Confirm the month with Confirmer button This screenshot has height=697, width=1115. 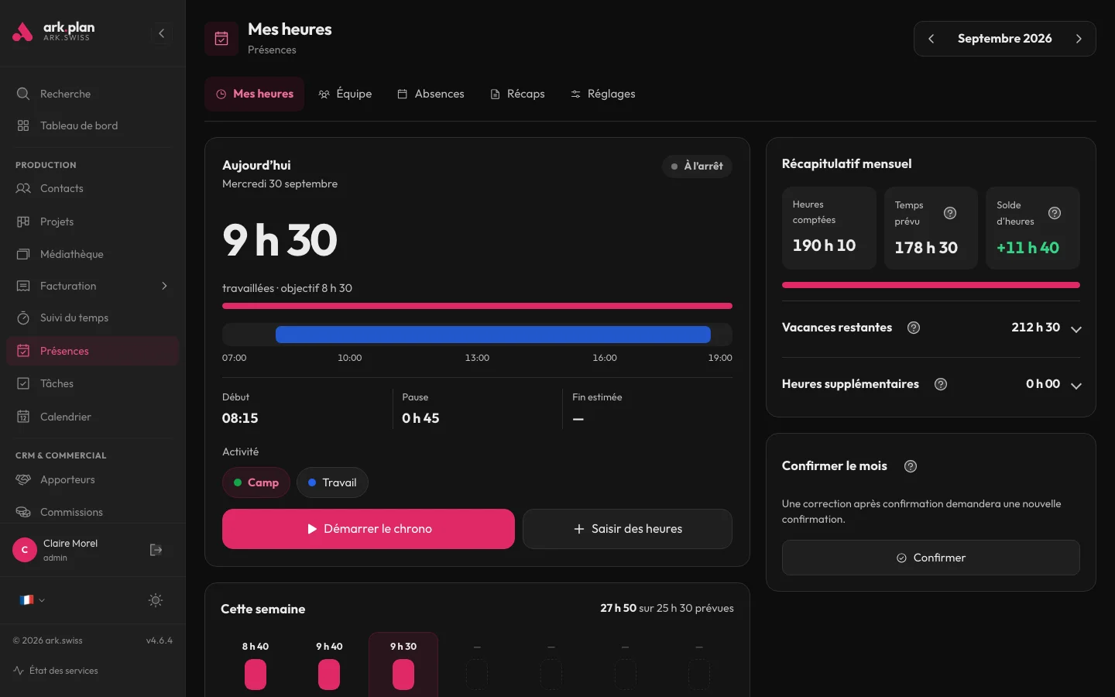pyautogui.click(x=931, y=558)
